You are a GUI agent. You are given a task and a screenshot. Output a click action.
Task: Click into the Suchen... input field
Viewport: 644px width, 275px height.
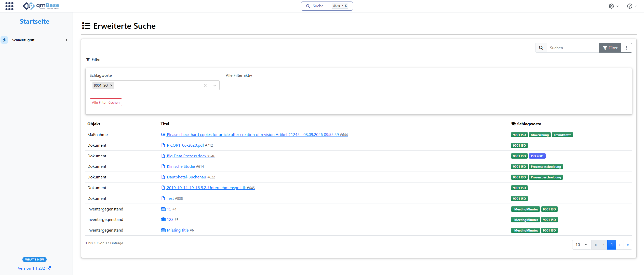point(573,48)
